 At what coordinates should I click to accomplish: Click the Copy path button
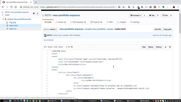click(167, 29)
